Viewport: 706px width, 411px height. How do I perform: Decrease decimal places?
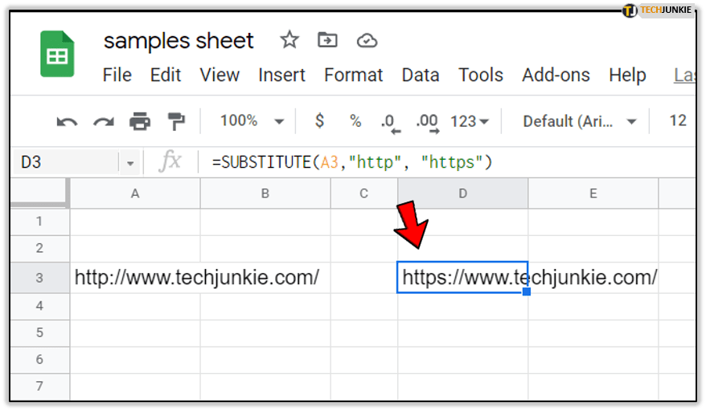click(x=390, y=124)
